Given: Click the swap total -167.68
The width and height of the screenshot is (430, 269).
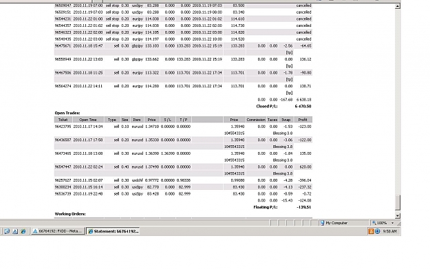Looking at the screenshot, I should [x=286, y=100].
